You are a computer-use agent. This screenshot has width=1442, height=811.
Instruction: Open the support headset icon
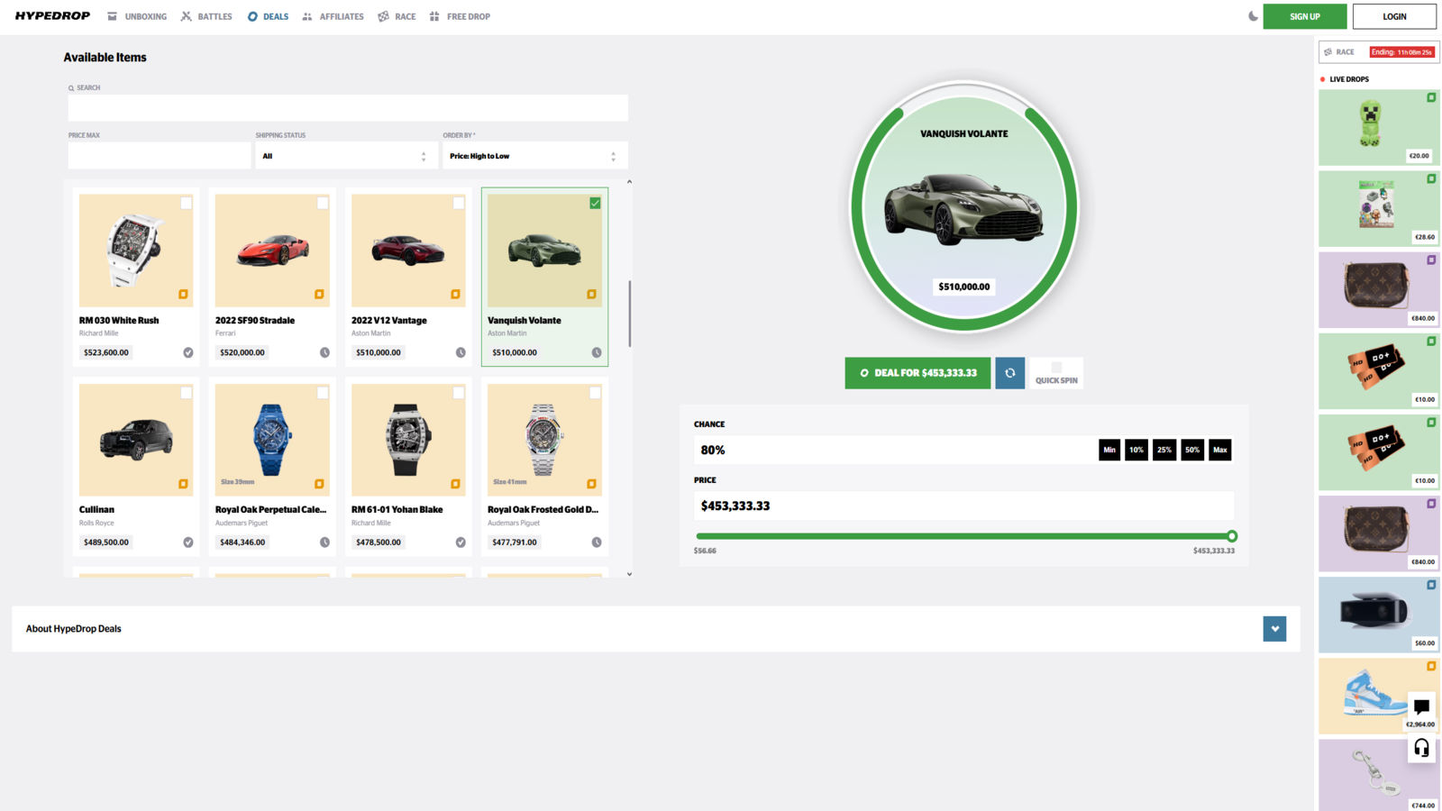1421,748
